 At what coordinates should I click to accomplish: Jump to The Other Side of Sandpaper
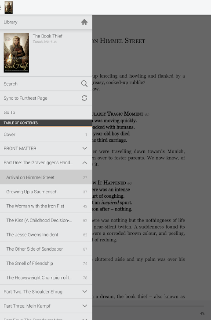click(x=46, y=249)
